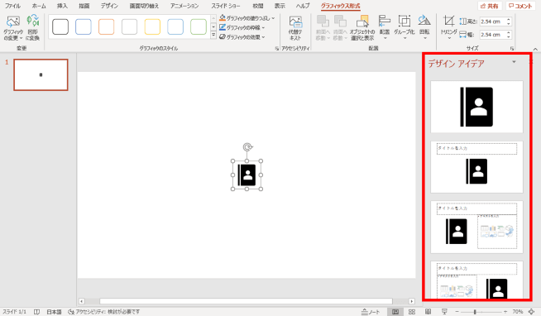Click the horizontal scrollbar under the slide
This screenshot has width=541, height=316.
click(x=246, y=301)
